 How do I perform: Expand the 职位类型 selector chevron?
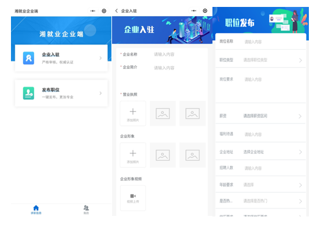[300, 60]
